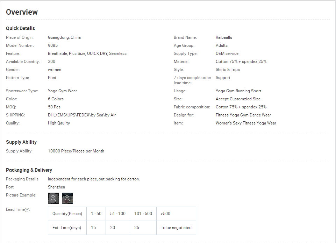Click the 51 - 100 quantity cell
Viewport: 336px width, 243px height.
pos(117,214)
